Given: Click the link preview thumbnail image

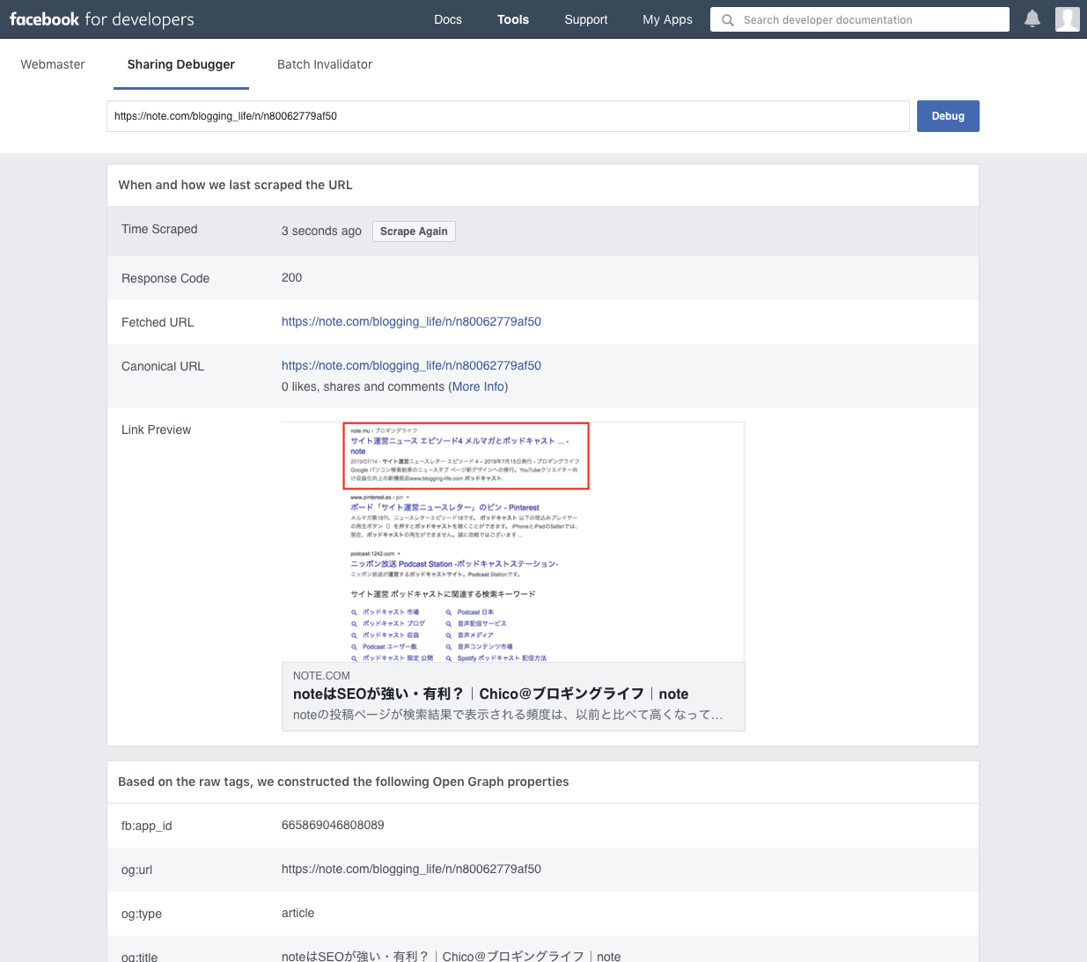Looking at the screenshot, I should tap(513, 542).
